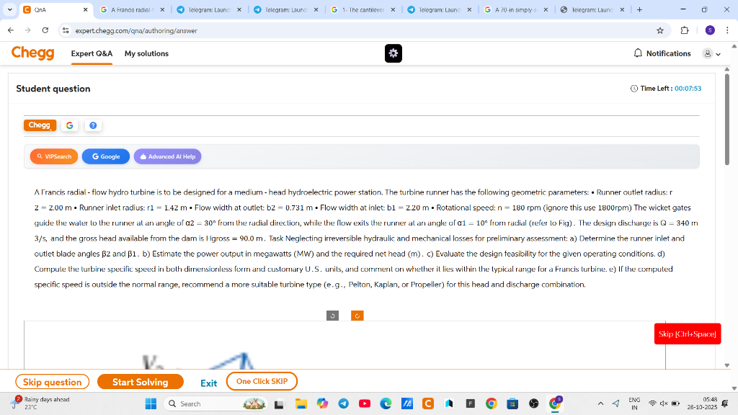Click Start Solving button
Image resolution: width=738 pixels, height=415 pixels.
point(141,382)
